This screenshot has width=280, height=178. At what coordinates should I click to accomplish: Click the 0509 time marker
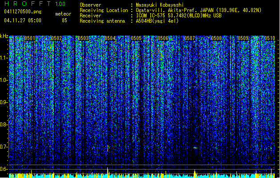tap(243, 38)
